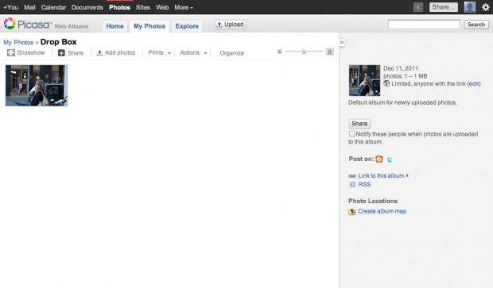Open Documents from top bar
This screenshot has width=493, height=288.
(87, 7)
